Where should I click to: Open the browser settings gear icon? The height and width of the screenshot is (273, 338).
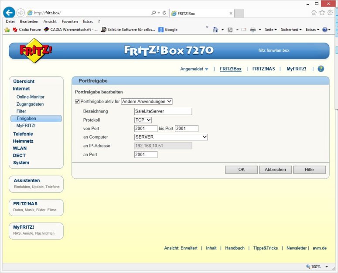[330, 13]
